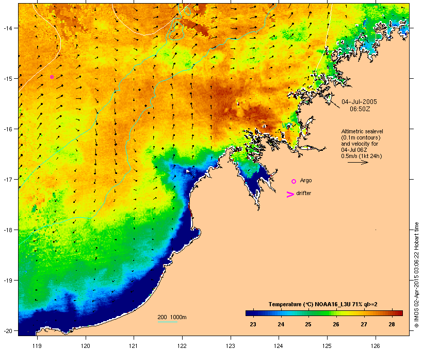The height and width of the screenshot is (350, 423).
Task: Click the colorbar tick label "27"
Action: 364,324
